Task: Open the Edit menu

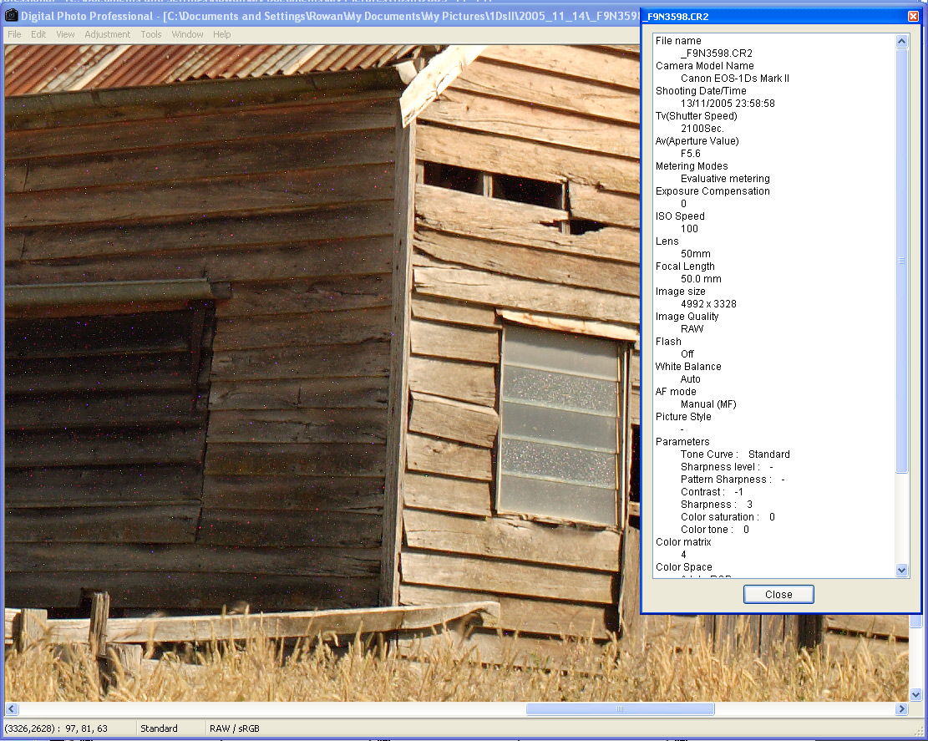Action: [38, 34]
